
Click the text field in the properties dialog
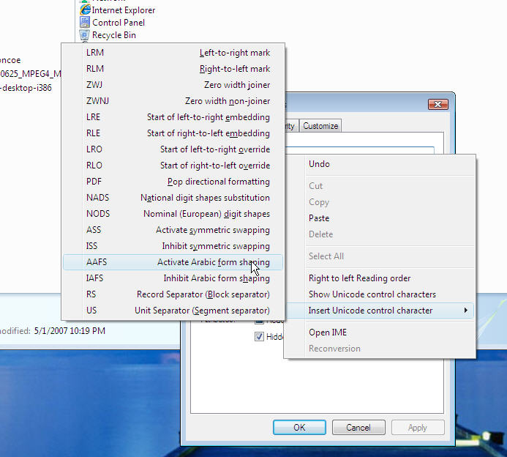click(x=359, y=150)
